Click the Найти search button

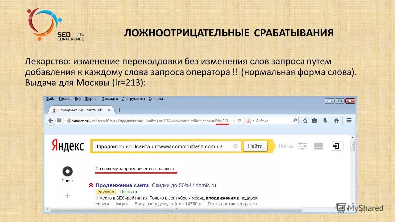point(255,146)
